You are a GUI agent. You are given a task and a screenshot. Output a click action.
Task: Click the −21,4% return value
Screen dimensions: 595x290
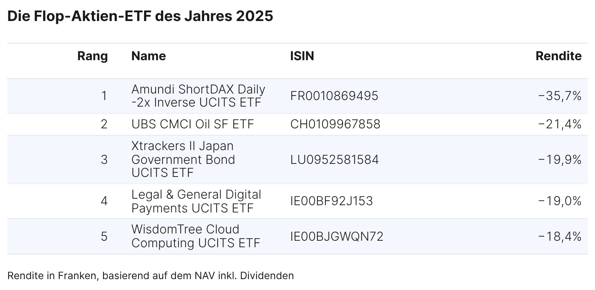560,124
